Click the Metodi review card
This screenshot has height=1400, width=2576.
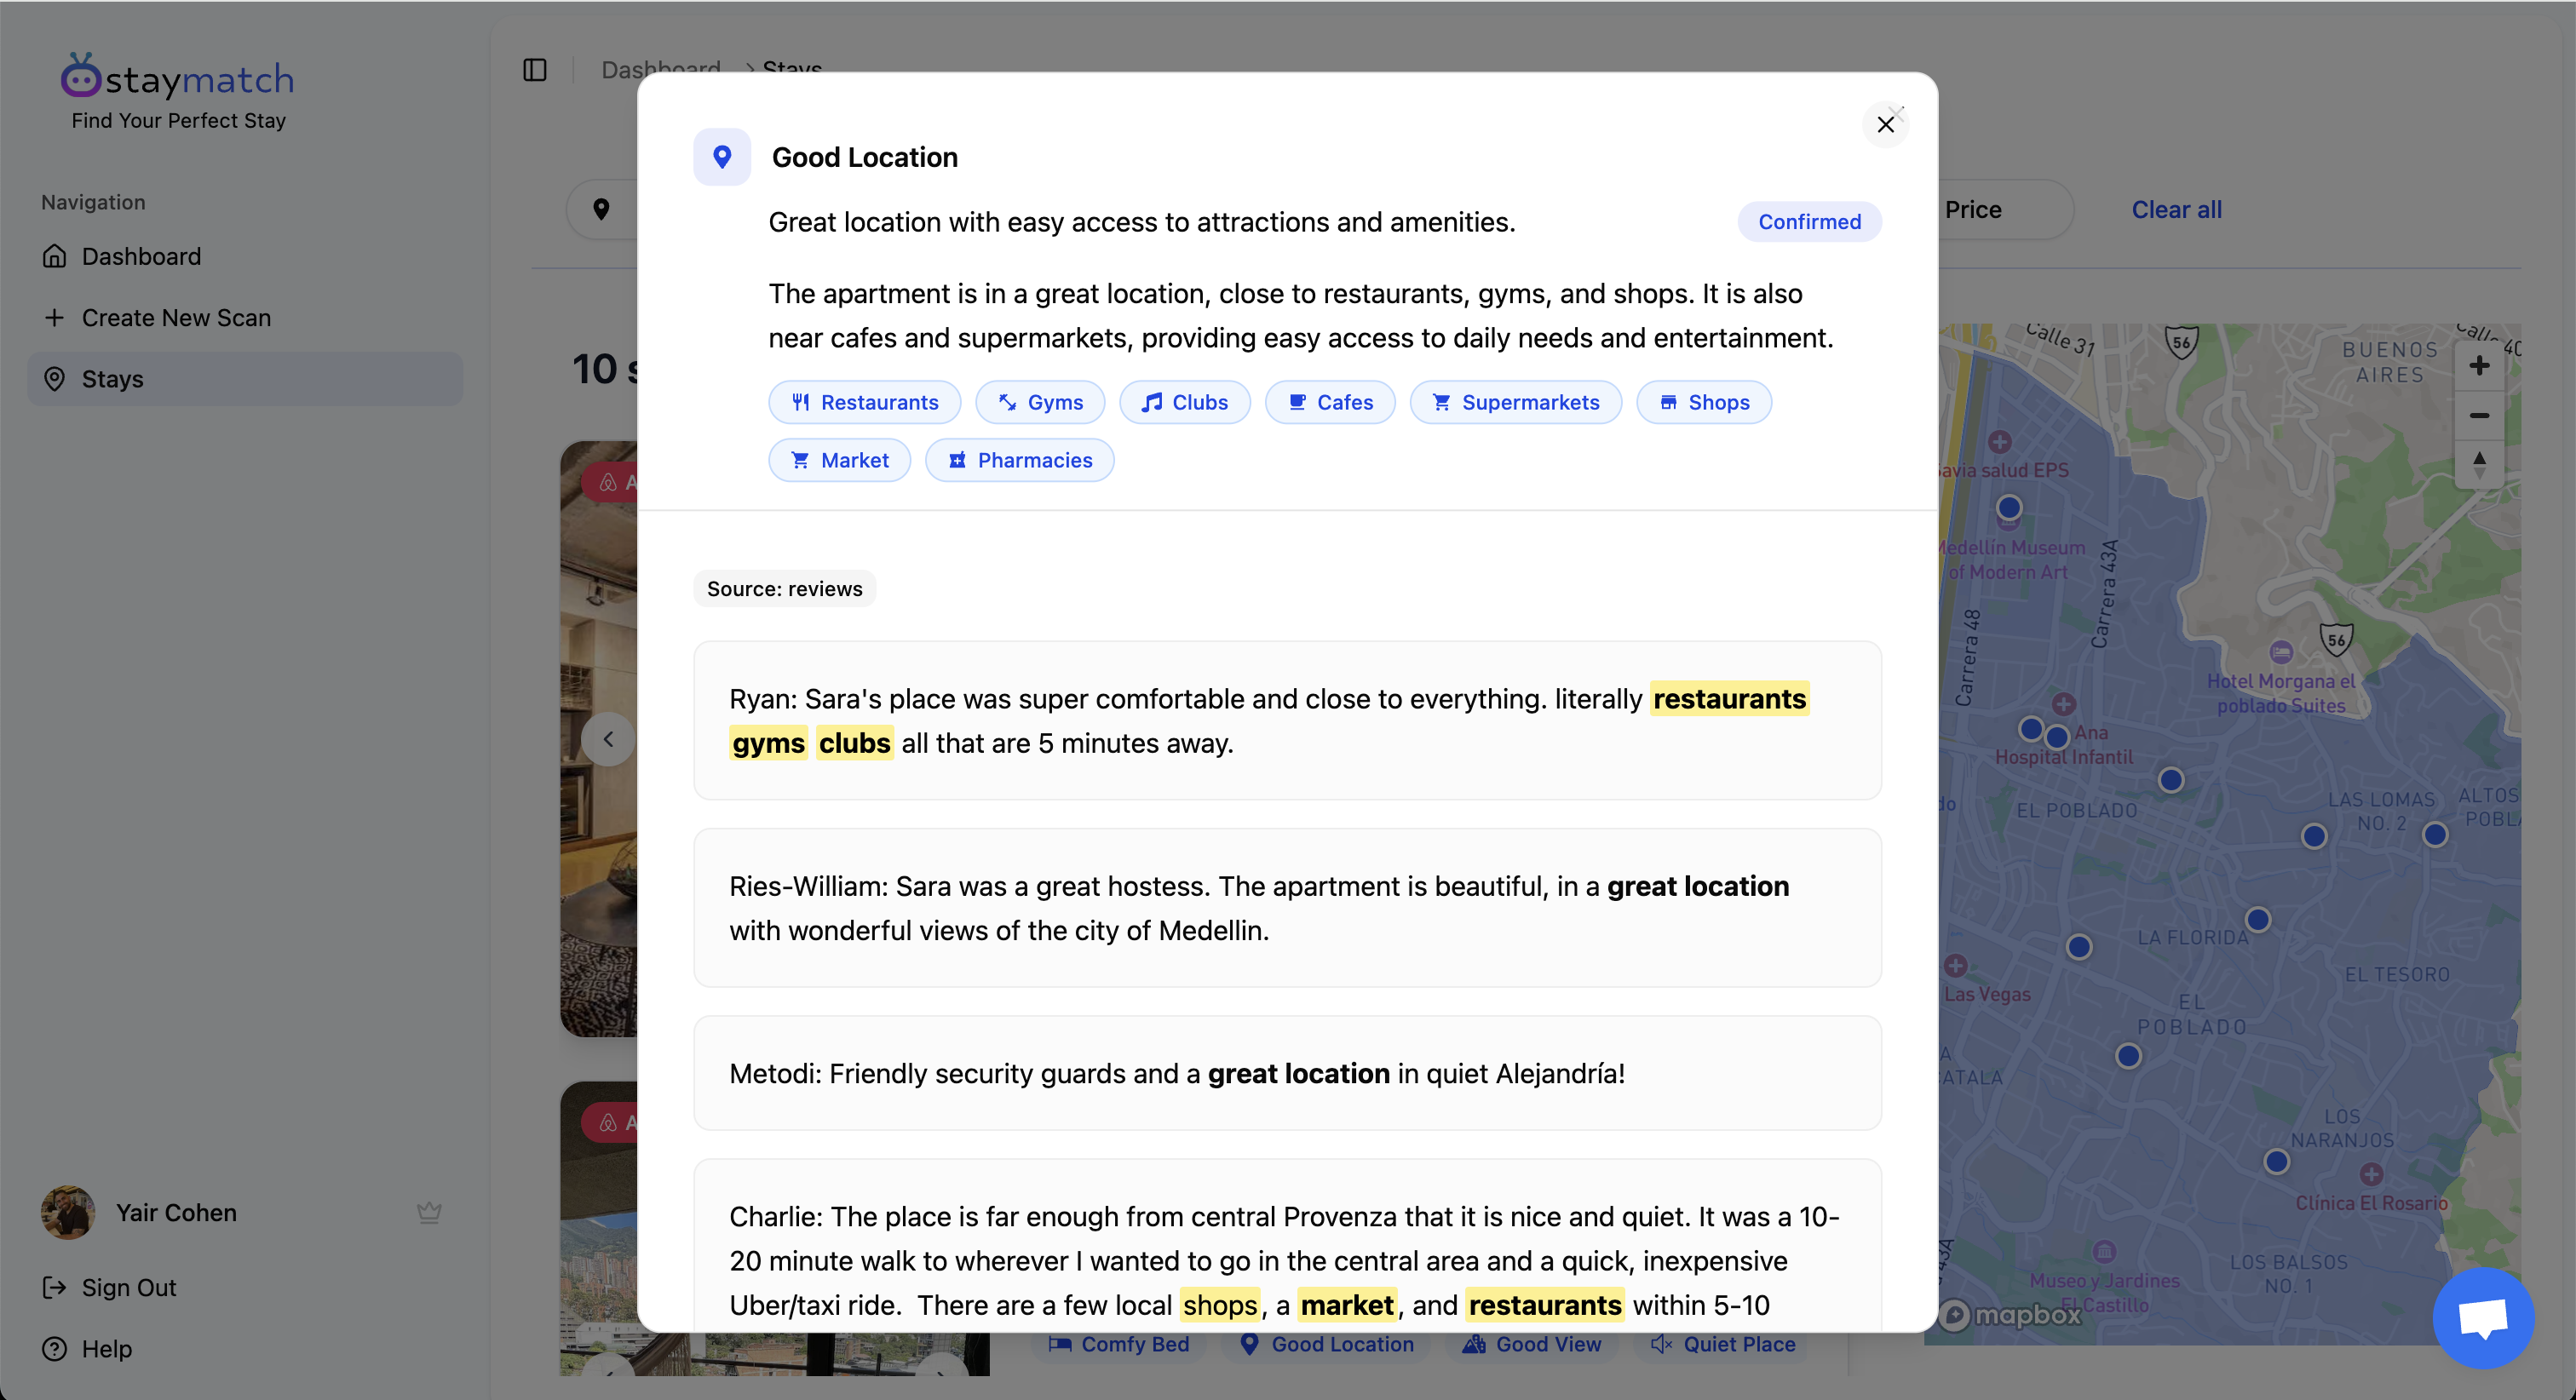coord(1287,1073)
